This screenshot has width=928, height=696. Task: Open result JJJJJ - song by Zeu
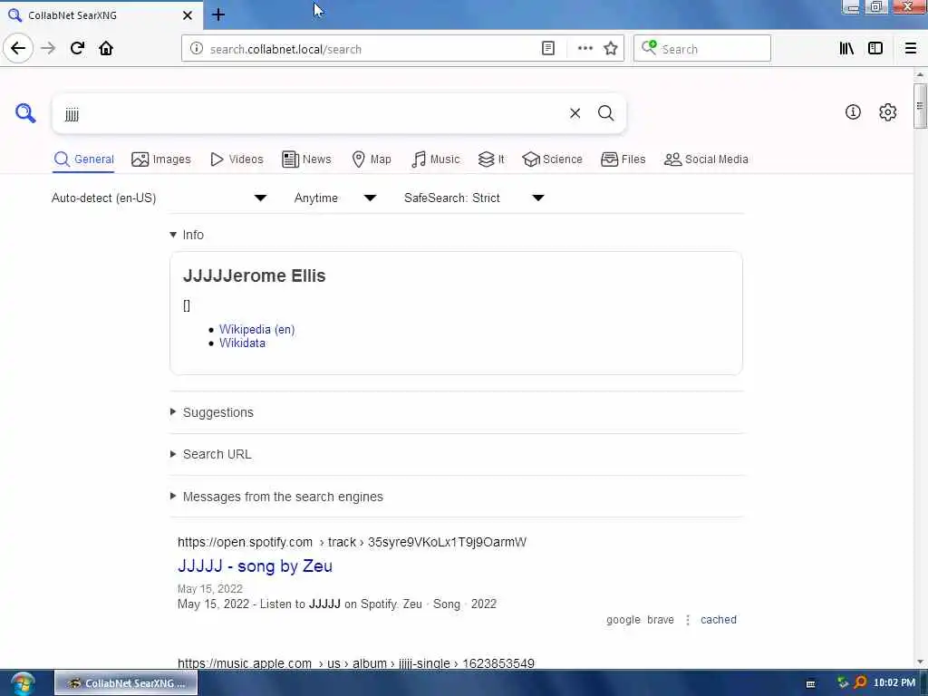(x=255, y=565)
